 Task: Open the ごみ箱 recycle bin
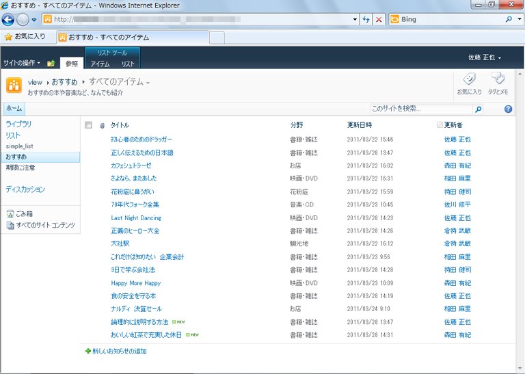[x=20, y=213]
